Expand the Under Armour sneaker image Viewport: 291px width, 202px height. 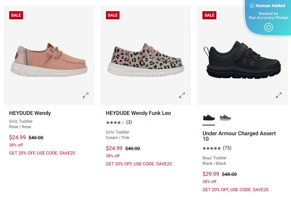(279, 95)
